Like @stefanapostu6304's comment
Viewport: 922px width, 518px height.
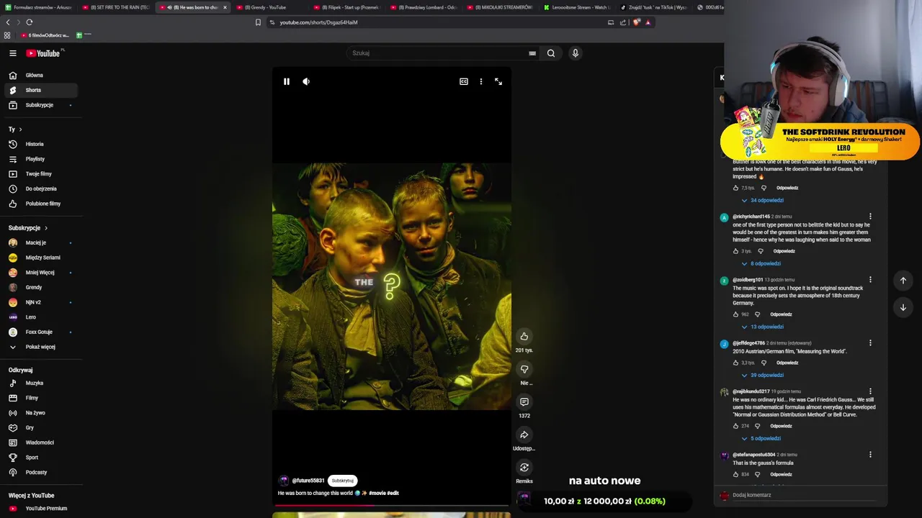coord(735,474)
